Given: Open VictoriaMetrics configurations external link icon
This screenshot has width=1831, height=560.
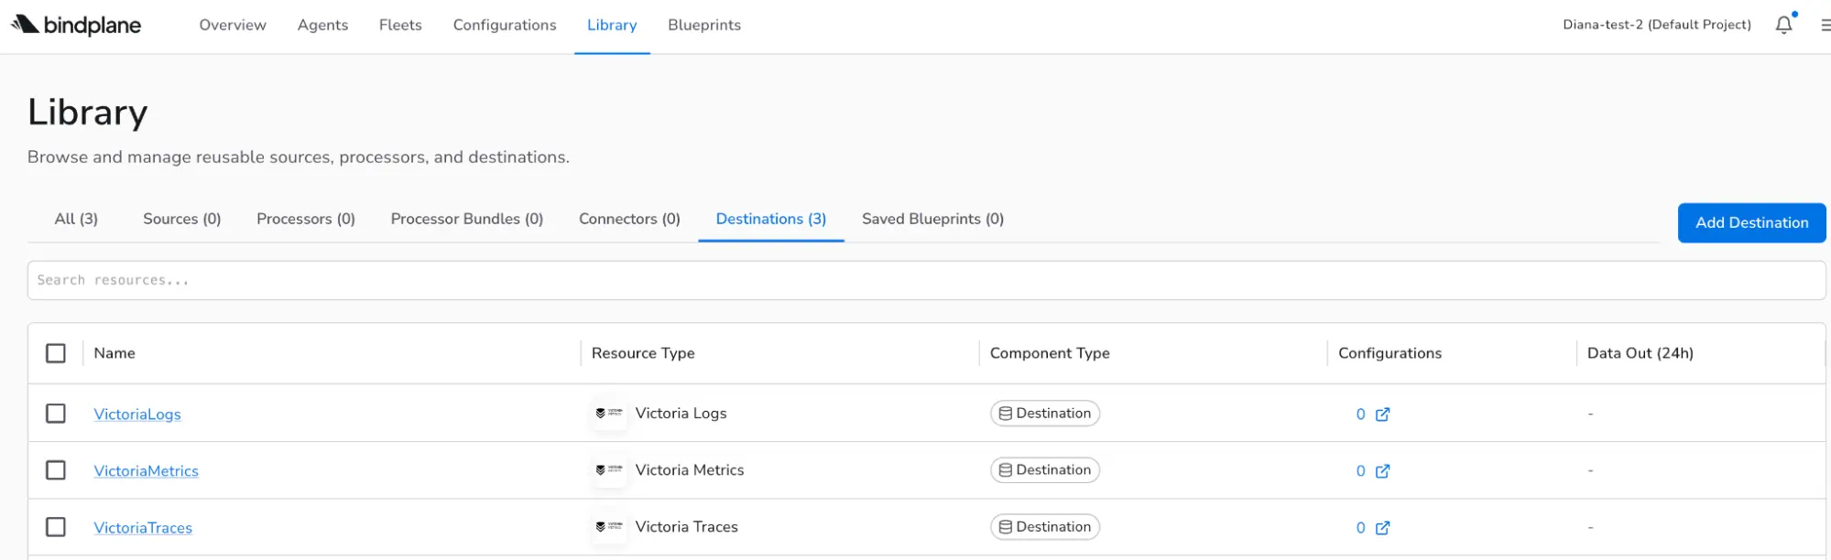Looking at the screenshot, I should click(1382, 471).
